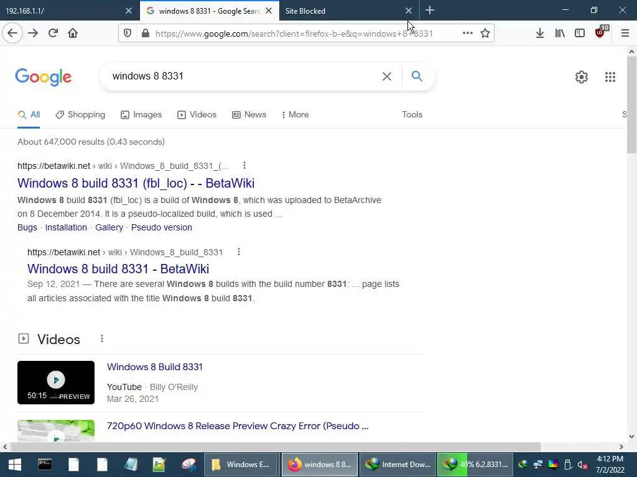Open the Google apps grid
Image resolution: width=637 pixels, height=477 pixels.
pyautogui.click(x=610, y=76)
